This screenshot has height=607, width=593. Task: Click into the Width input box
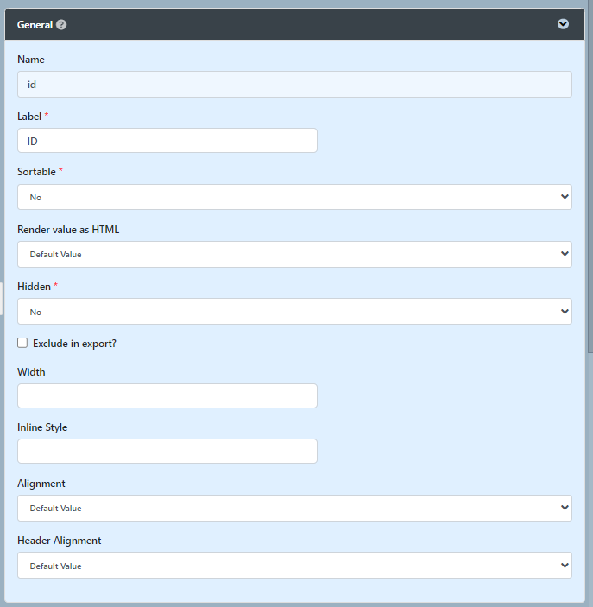[x=167, y=396]
